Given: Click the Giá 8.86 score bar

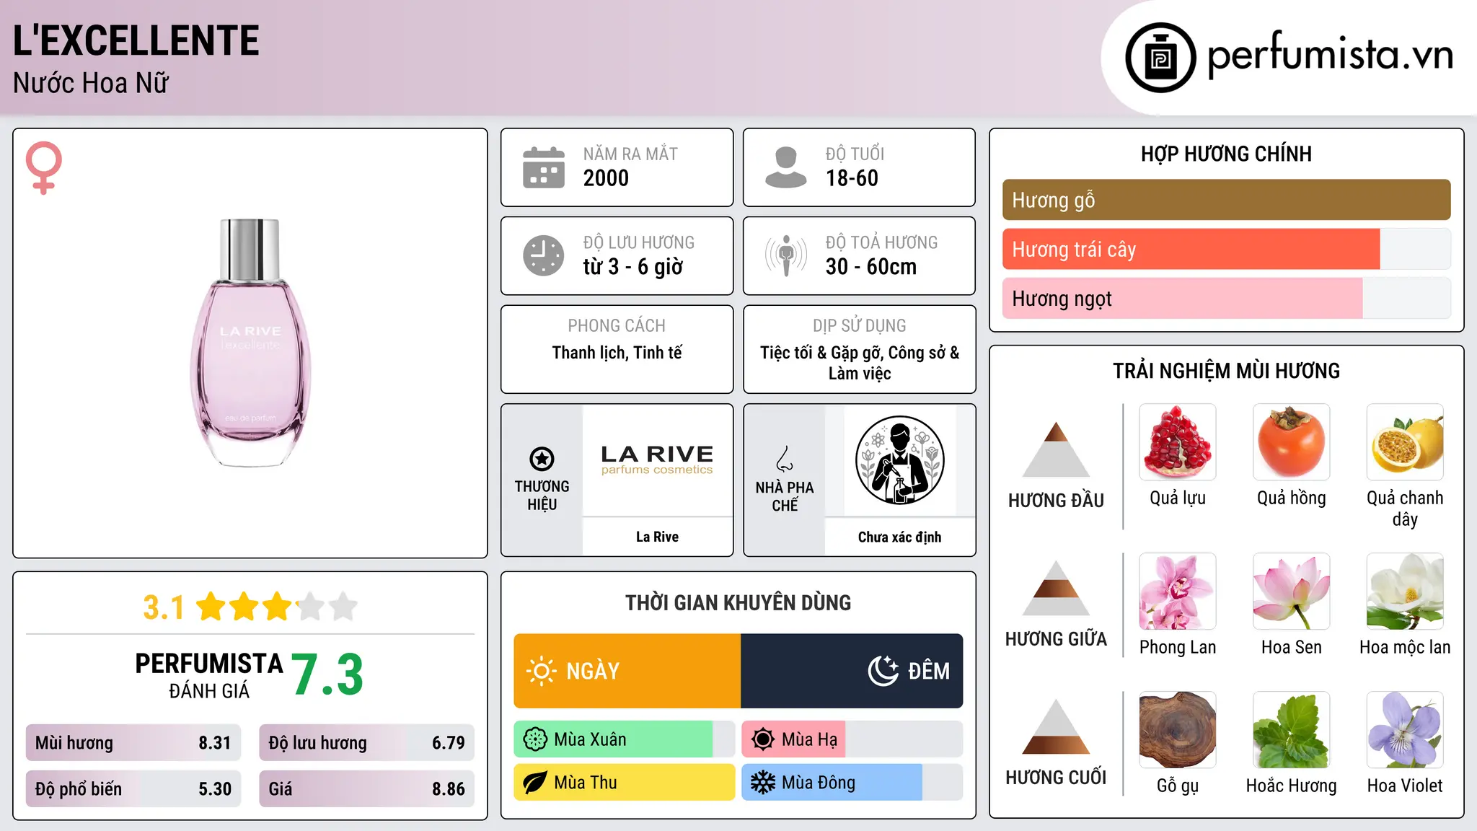Looking at the screenshot, I should point(367,788).
